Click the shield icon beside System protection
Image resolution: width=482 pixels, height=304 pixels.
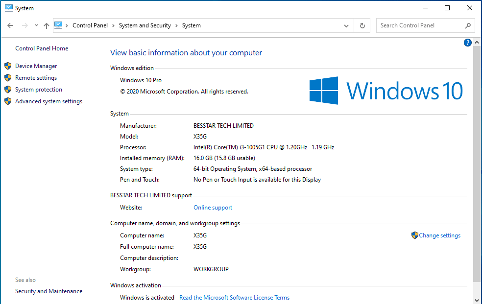[x=8, y=90]
